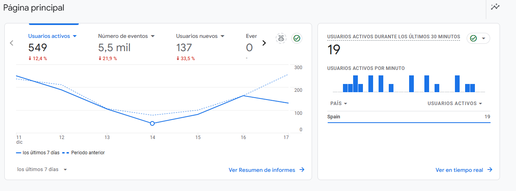Open Ver Resumen de informes link
Viewport: 516px width, 191px height.
[262, 170]
